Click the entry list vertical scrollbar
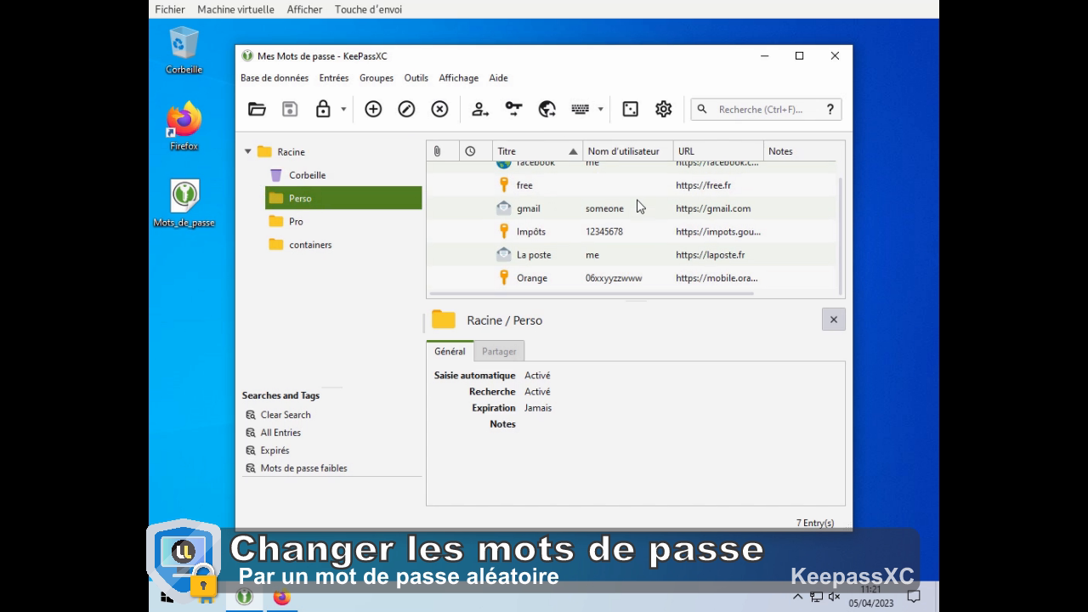 pyautogui.click(x=841, y=235)
